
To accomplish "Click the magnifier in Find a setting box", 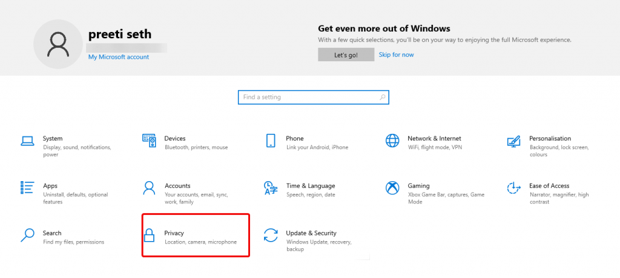I will coord(383,97).
